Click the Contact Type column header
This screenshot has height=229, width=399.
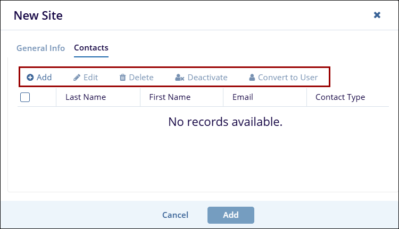(x=340, y=97)
